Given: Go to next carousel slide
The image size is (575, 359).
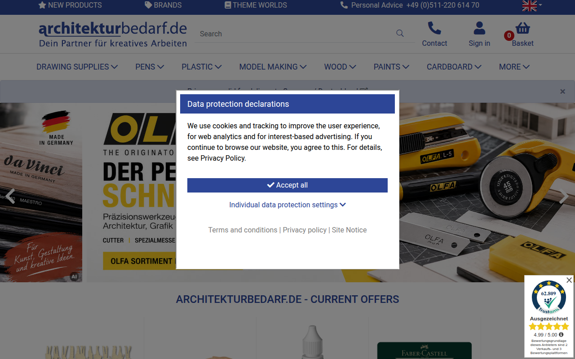Looking at the screenshot, I should [564, 196].
